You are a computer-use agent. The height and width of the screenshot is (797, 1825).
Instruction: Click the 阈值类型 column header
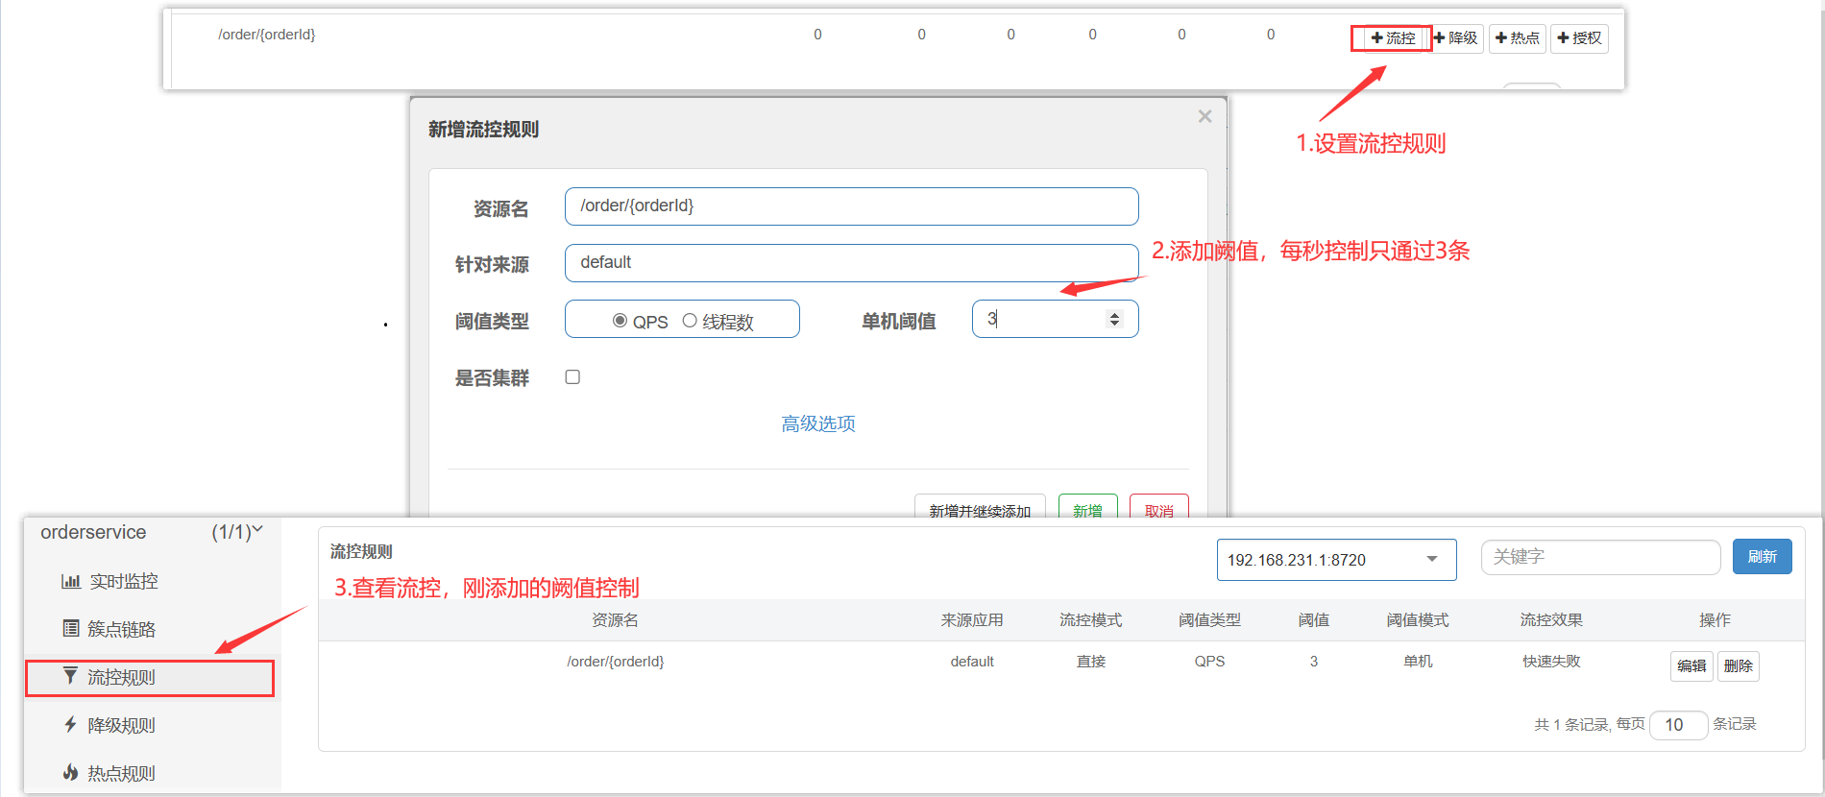coord(1210,620)
